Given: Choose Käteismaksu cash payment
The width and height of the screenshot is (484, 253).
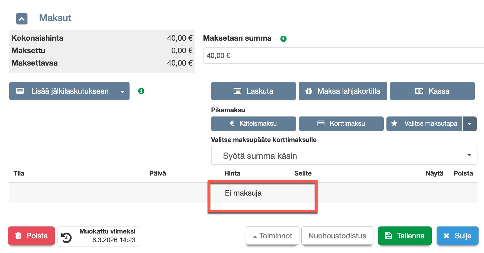Looking at the screenshot, I should click(x=253, y=124).
